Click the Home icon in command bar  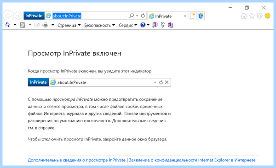(x=8, y=25)
